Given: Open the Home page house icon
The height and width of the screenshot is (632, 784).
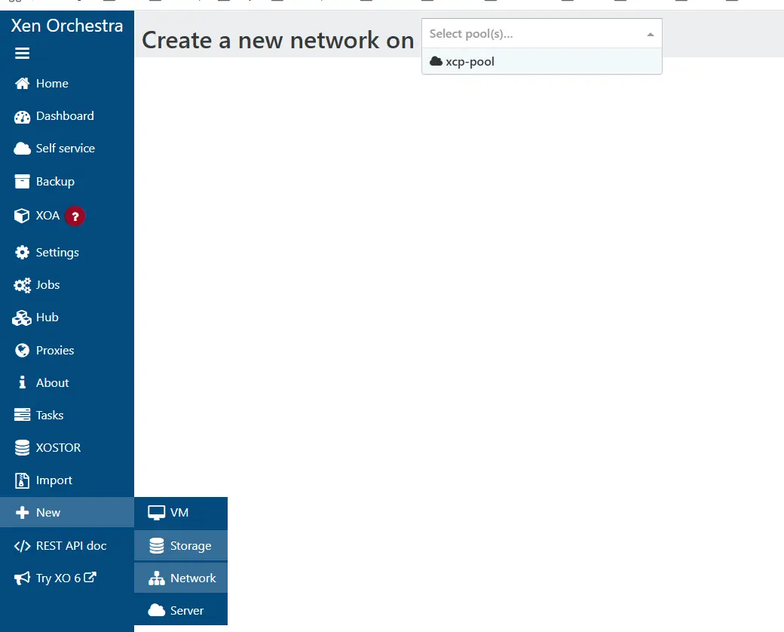Looking at the screenshot, I should (x=23, y=84).
